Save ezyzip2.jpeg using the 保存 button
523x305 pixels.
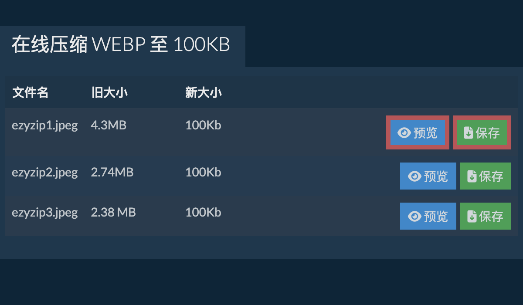click(x=485, y=176)
